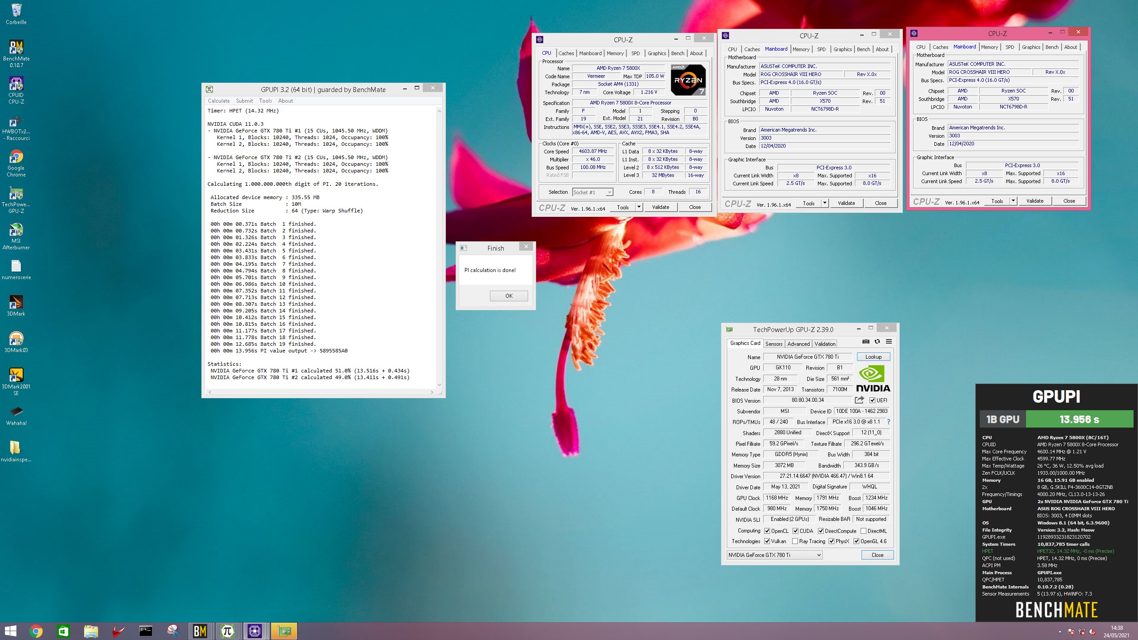Click the Lookup button in GPU-Z

874,357
